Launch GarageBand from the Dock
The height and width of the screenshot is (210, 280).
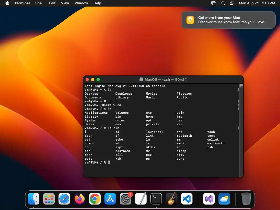tap(171, 199)
